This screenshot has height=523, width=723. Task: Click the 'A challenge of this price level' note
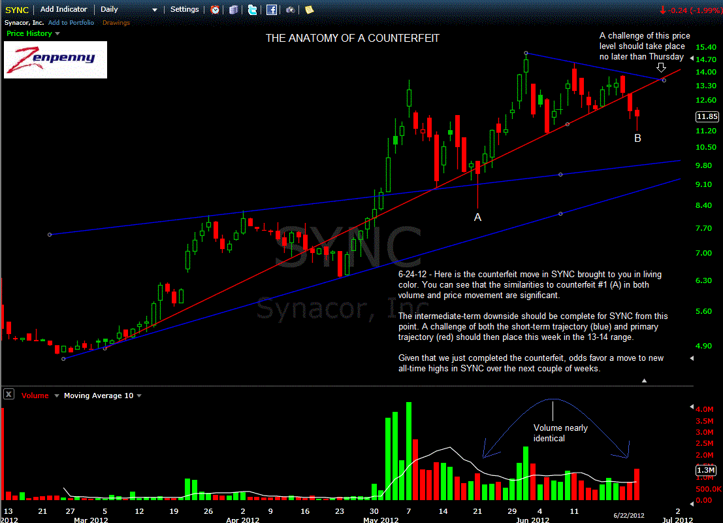point(645,46)
